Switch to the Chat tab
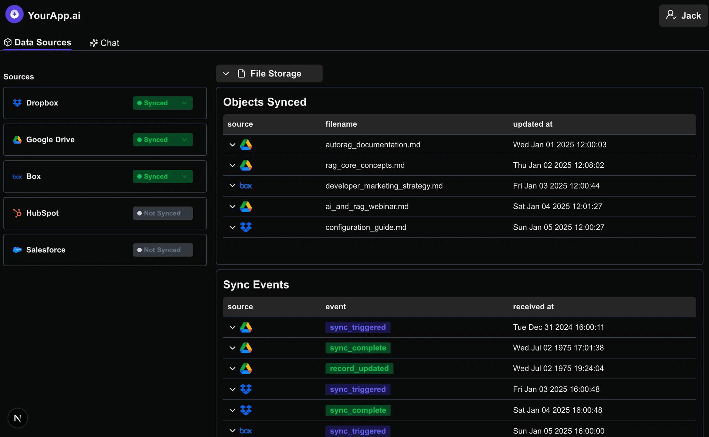Viewport: 709px width, 437px height. tap(105, 43)
